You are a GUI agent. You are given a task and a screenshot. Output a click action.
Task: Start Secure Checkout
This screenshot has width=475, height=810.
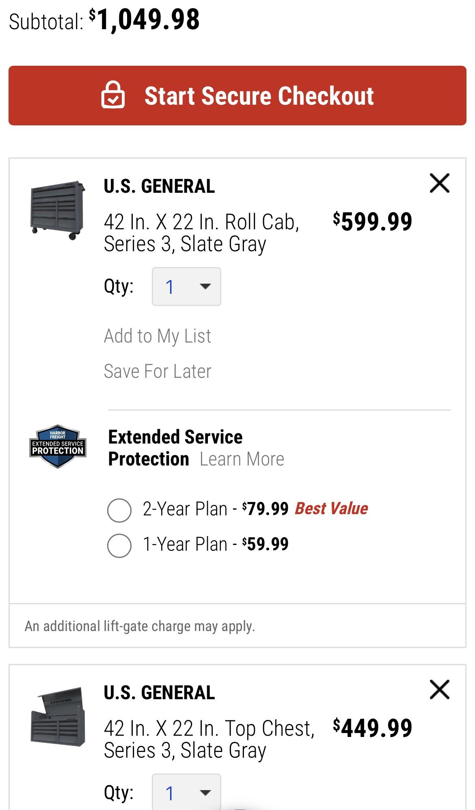click(x=237, y=96)
